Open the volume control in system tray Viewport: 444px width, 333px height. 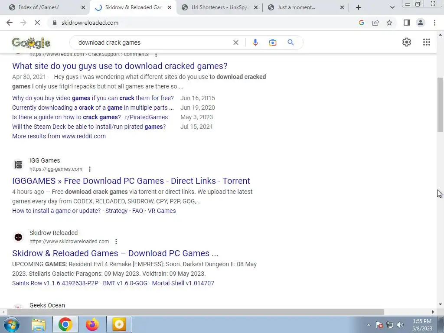pos(400,325)
